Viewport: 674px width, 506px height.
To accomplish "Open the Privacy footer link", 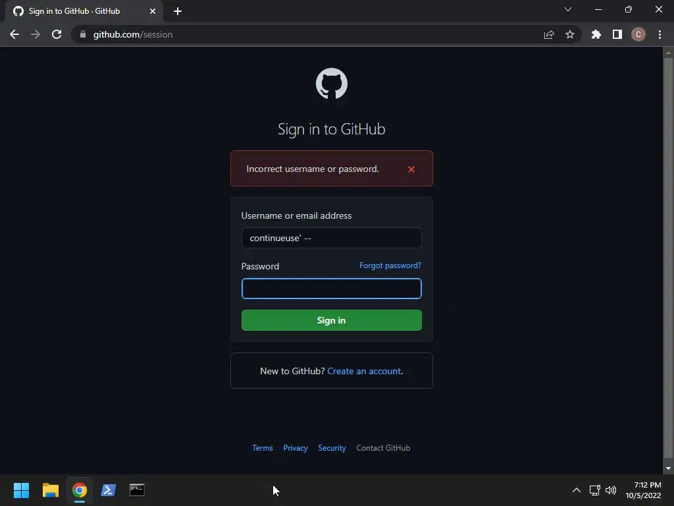I will (296, 448).
